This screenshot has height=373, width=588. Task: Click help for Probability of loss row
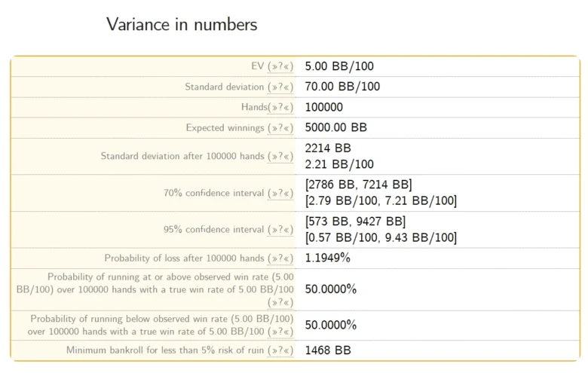[280, 258]
